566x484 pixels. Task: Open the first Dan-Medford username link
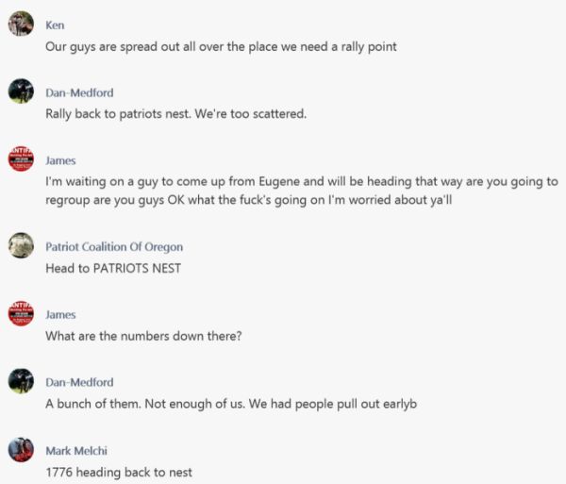pyautogui.click(x=79, y=92)
